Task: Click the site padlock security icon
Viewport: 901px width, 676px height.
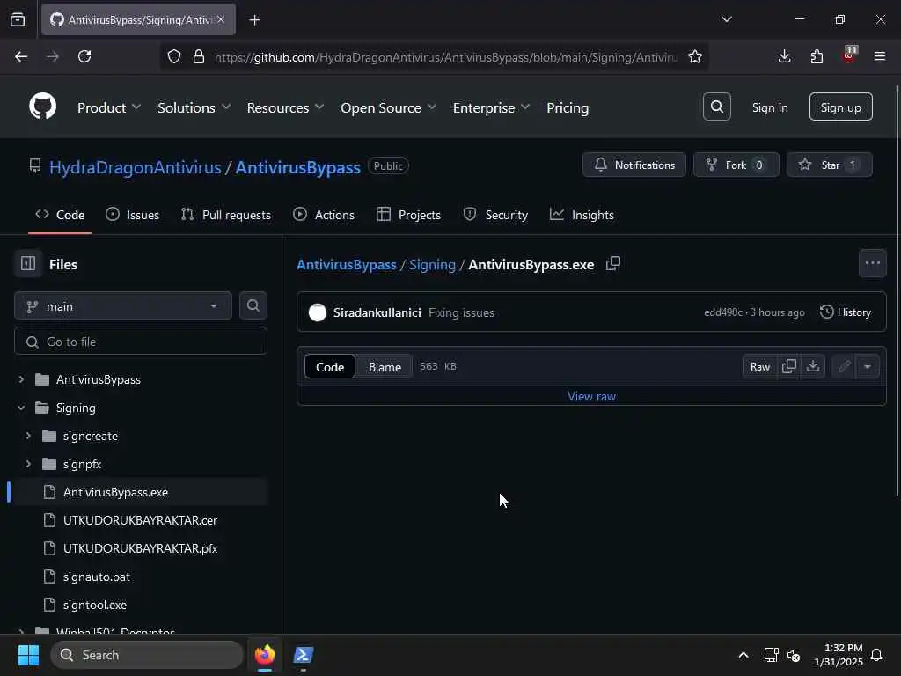Action: pos(199,56)
